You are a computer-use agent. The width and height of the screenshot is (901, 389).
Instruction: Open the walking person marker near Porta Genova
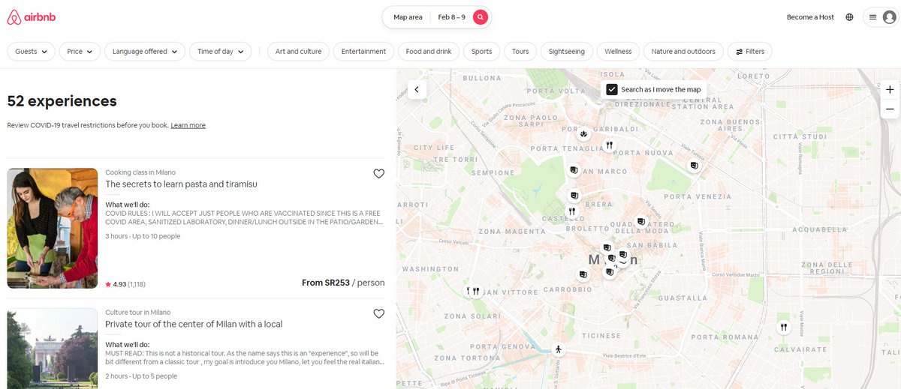click(x=558, y=349)
